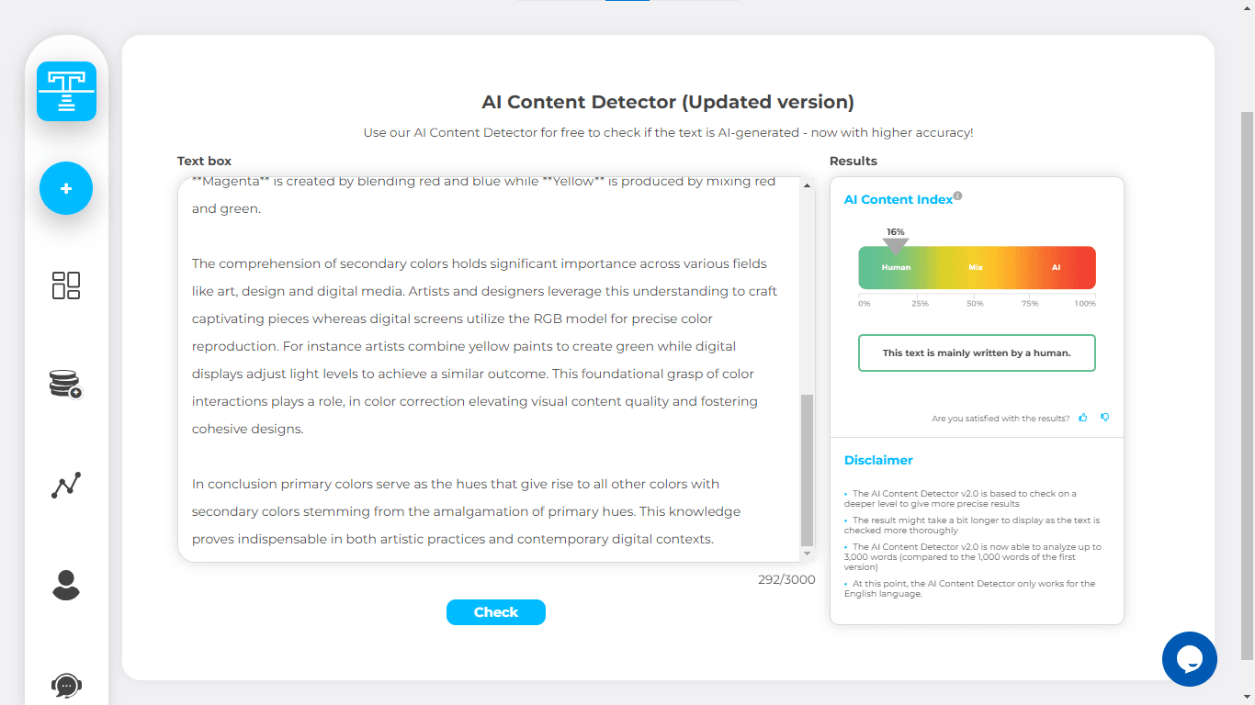Viewport: 1255px width, 705px height.
Task: Click inside the text box content area
Action: point(487,367)
